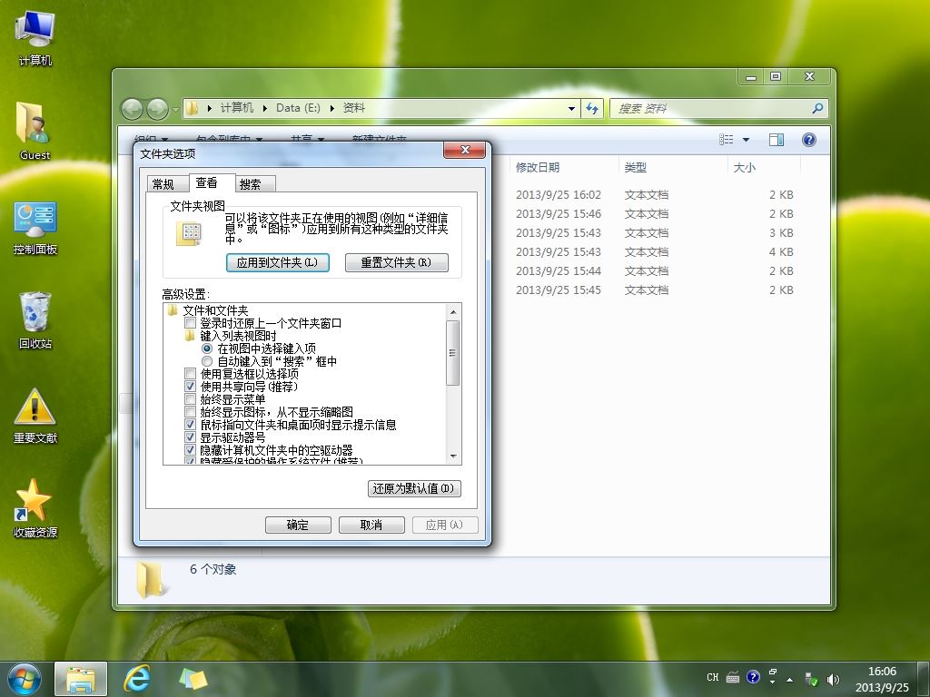Screen dimensions: 930x697
Task: Click the blue help icon in system tray
Action: [x=753, y=677]
